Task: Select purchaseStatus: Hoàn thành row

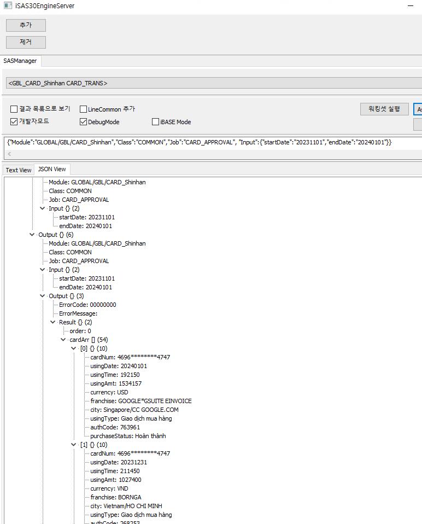Action: [x=128, y=436]
